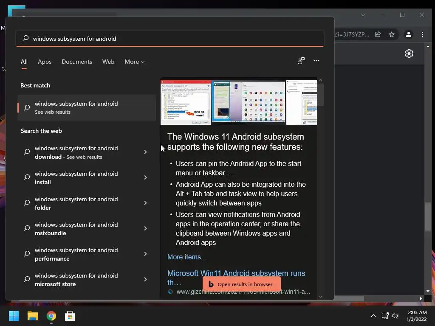Click the search text input field

pyautogui.click(x=170, y=39)
